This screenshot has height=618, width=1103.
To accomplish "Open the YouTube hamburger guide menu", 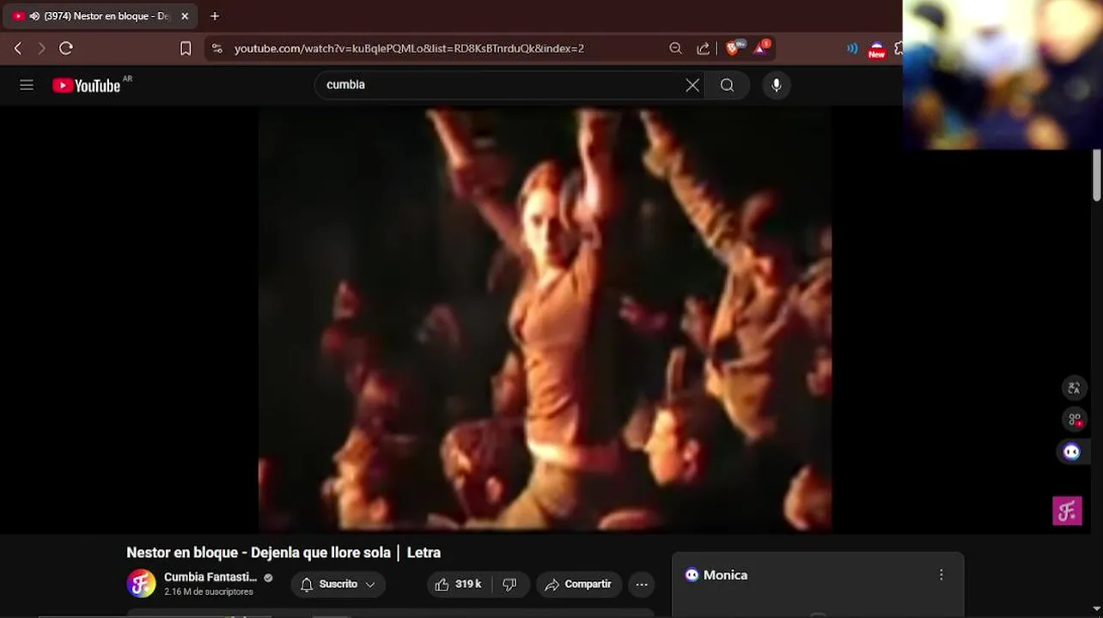I will 27,85.
